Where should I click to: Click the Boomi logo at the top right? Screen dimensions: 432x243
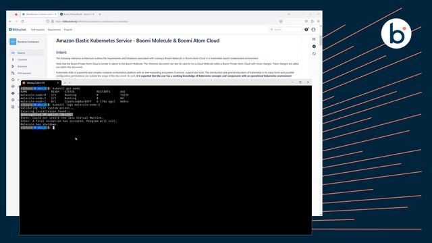[396, 34]
